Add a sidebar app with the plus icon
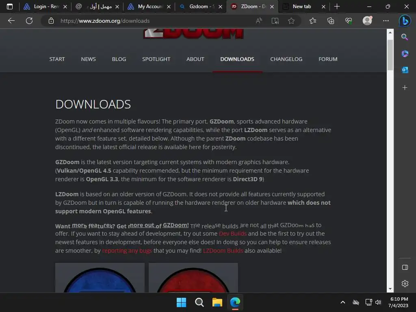Viewport: 416px width, 312px height. pos(405,88)
